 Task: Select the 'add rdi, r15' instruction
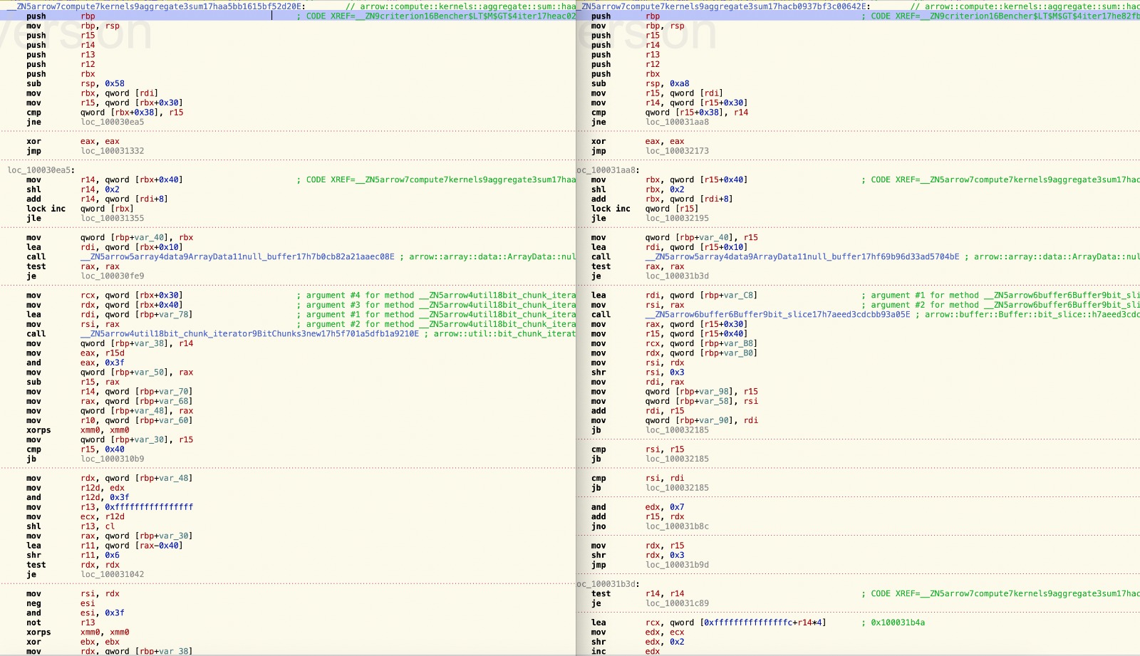pos(638,411)
